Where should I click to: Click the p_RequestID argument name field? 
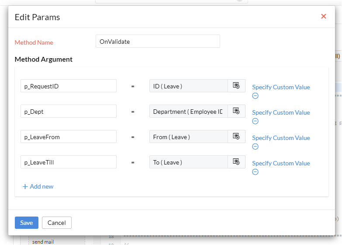click(69, 86)
